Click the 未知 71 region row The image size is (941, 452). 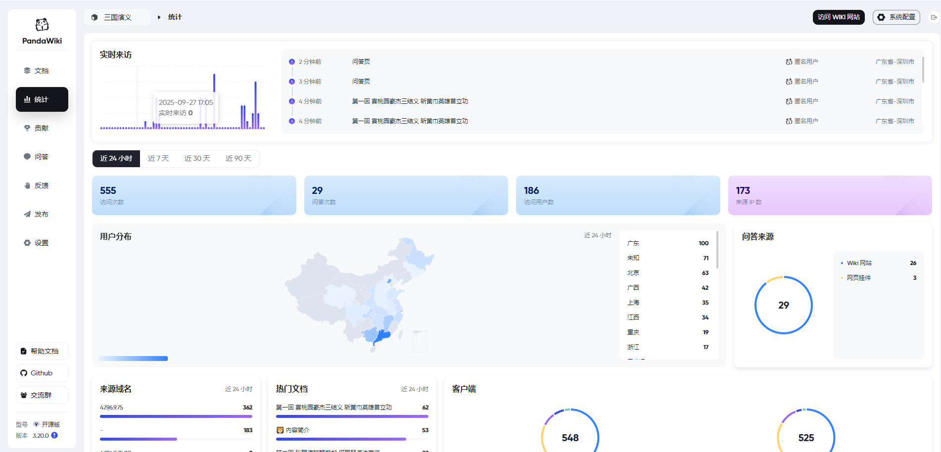[x=667, y=258]
